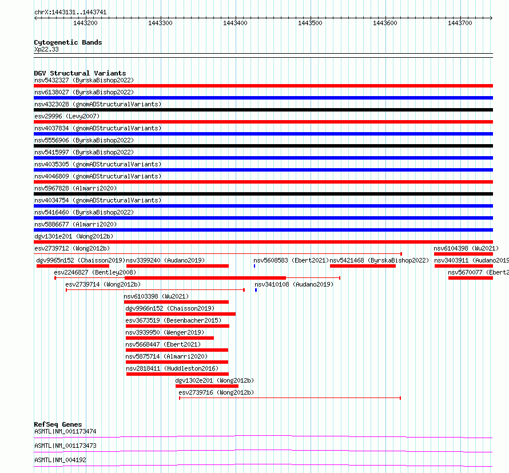Click nsv2818411 (Huddleston2016) label
Image resolution: width=509 pixels, height=473 pixels.
(172, 368)
